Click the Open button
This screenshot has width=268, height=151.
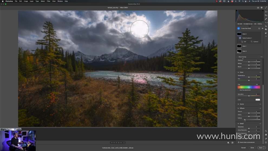coord(261,148)
